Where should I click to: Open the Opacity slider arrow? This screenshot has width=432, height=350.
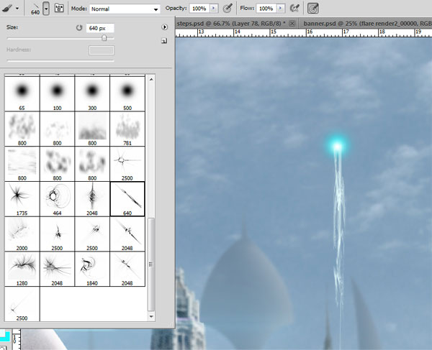pyautogui.click(x=214, y=9)
